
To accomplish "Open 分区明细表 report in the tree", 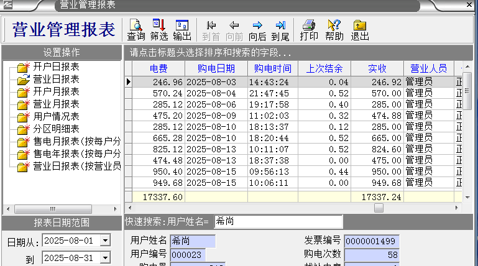I will coord(55,129).
